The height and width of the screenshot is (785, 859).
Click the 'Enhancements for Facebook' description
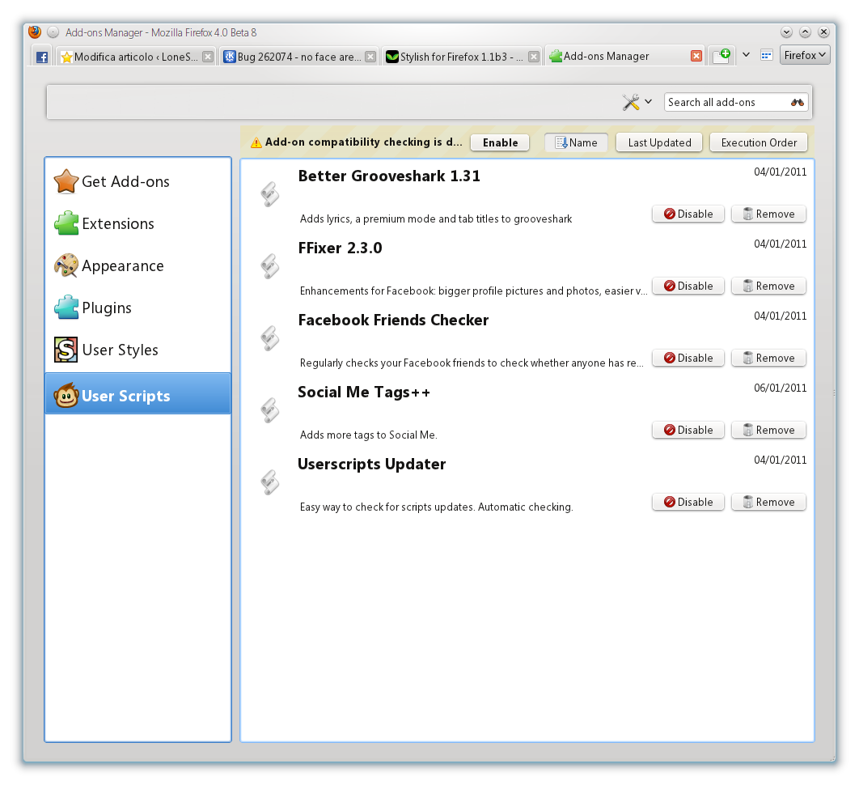(474, 291)
